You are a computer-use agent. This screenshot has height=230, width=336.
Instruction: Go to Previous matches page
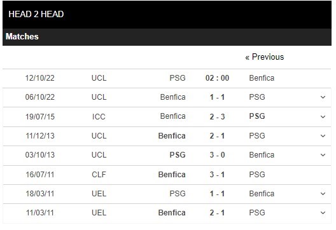tap(265, 57)
